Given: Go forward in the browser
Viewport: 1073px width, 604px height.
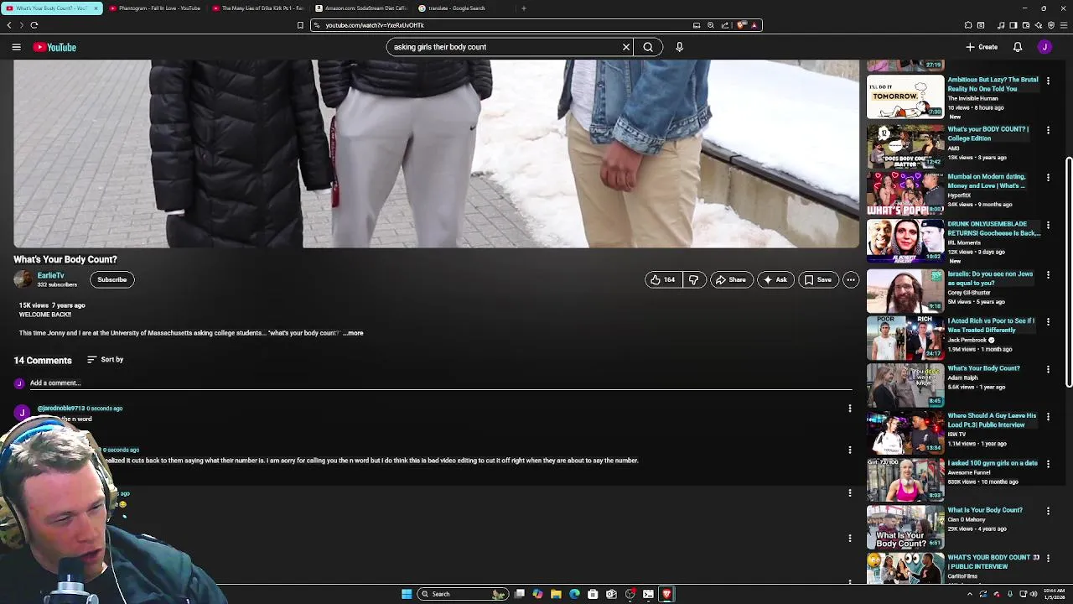Looking at the screenshot, I should pyautogui.click(x=21, y=25).
